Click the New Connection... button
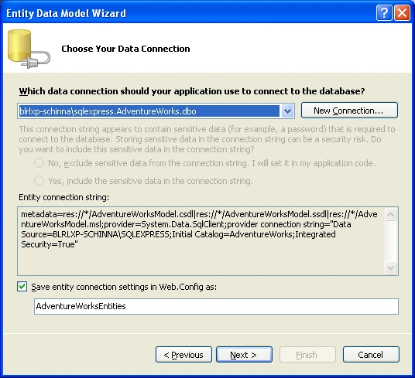 pos(349,111)
